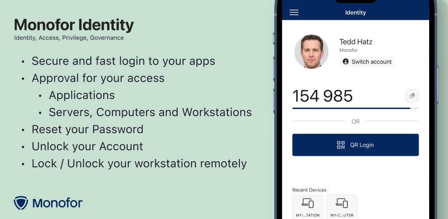Click Monofor organization under user name
The image size is (448, 219).
click(349, 50)
